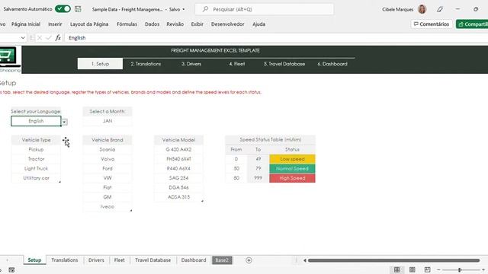Open the Salvo status dropdown in title bar
Screen dimensions: 488x274
point(177,9)
